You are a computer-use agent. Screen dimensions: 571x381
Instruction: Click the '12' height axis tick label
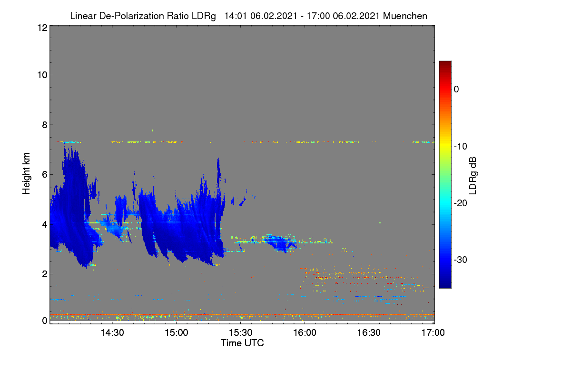[41, 28]
